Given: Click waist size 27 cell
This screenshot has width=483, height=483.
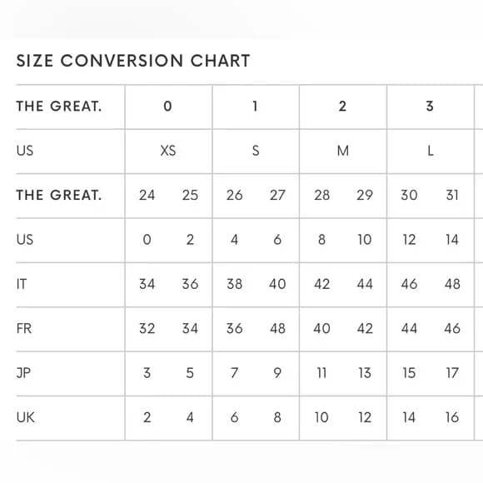Looking at the screenshot, I should point(277,196).
